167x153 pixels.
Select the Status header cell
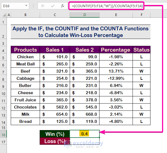141,50
